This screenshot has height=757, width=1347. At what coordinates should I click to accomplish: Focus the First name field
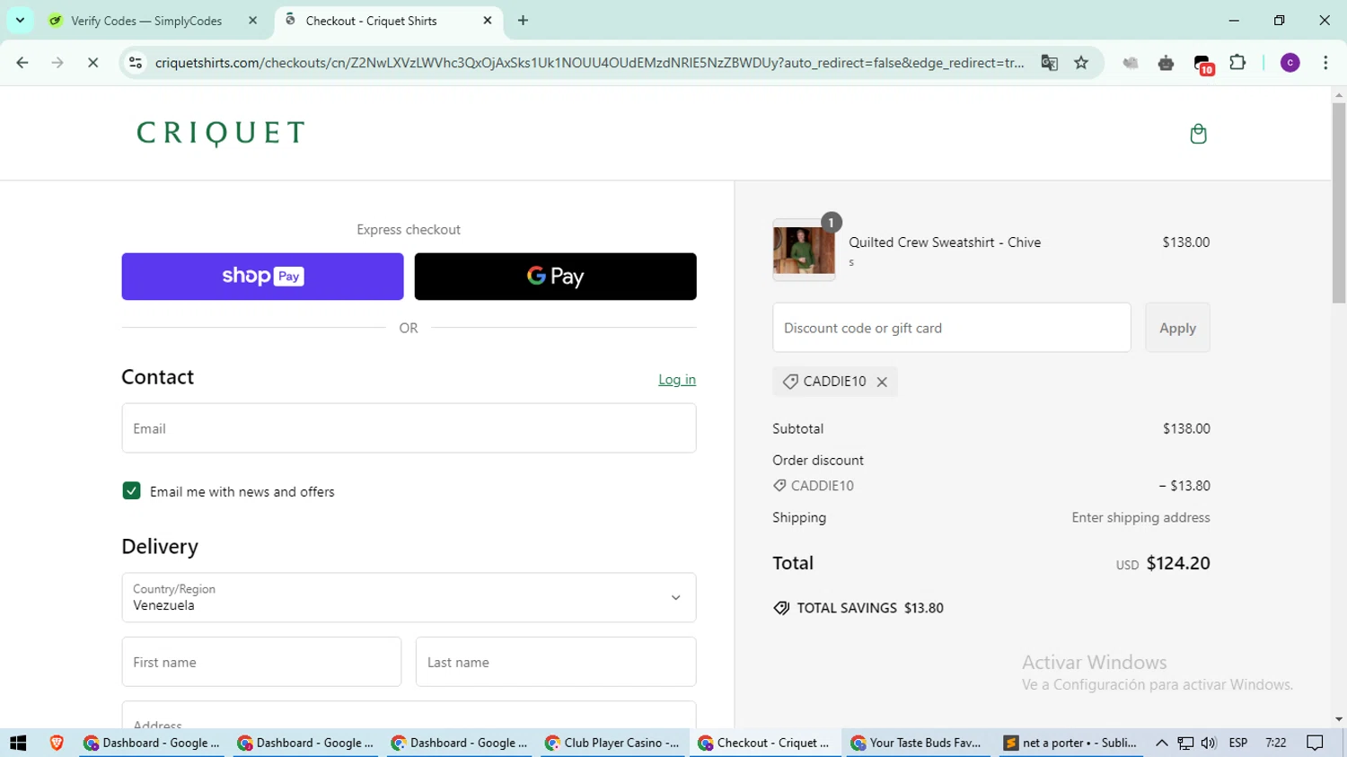pos(261,662)
